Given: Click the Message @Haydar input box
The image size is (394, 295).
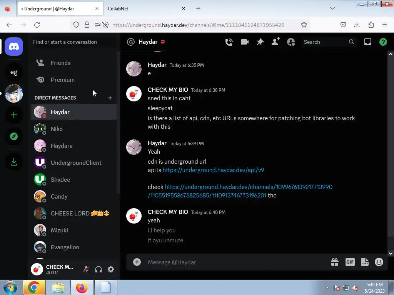Looking at the screenshot, I should coord(236,262).
